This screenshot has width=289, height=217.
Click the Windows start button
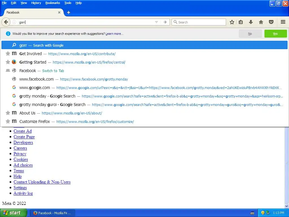(14, 213)
